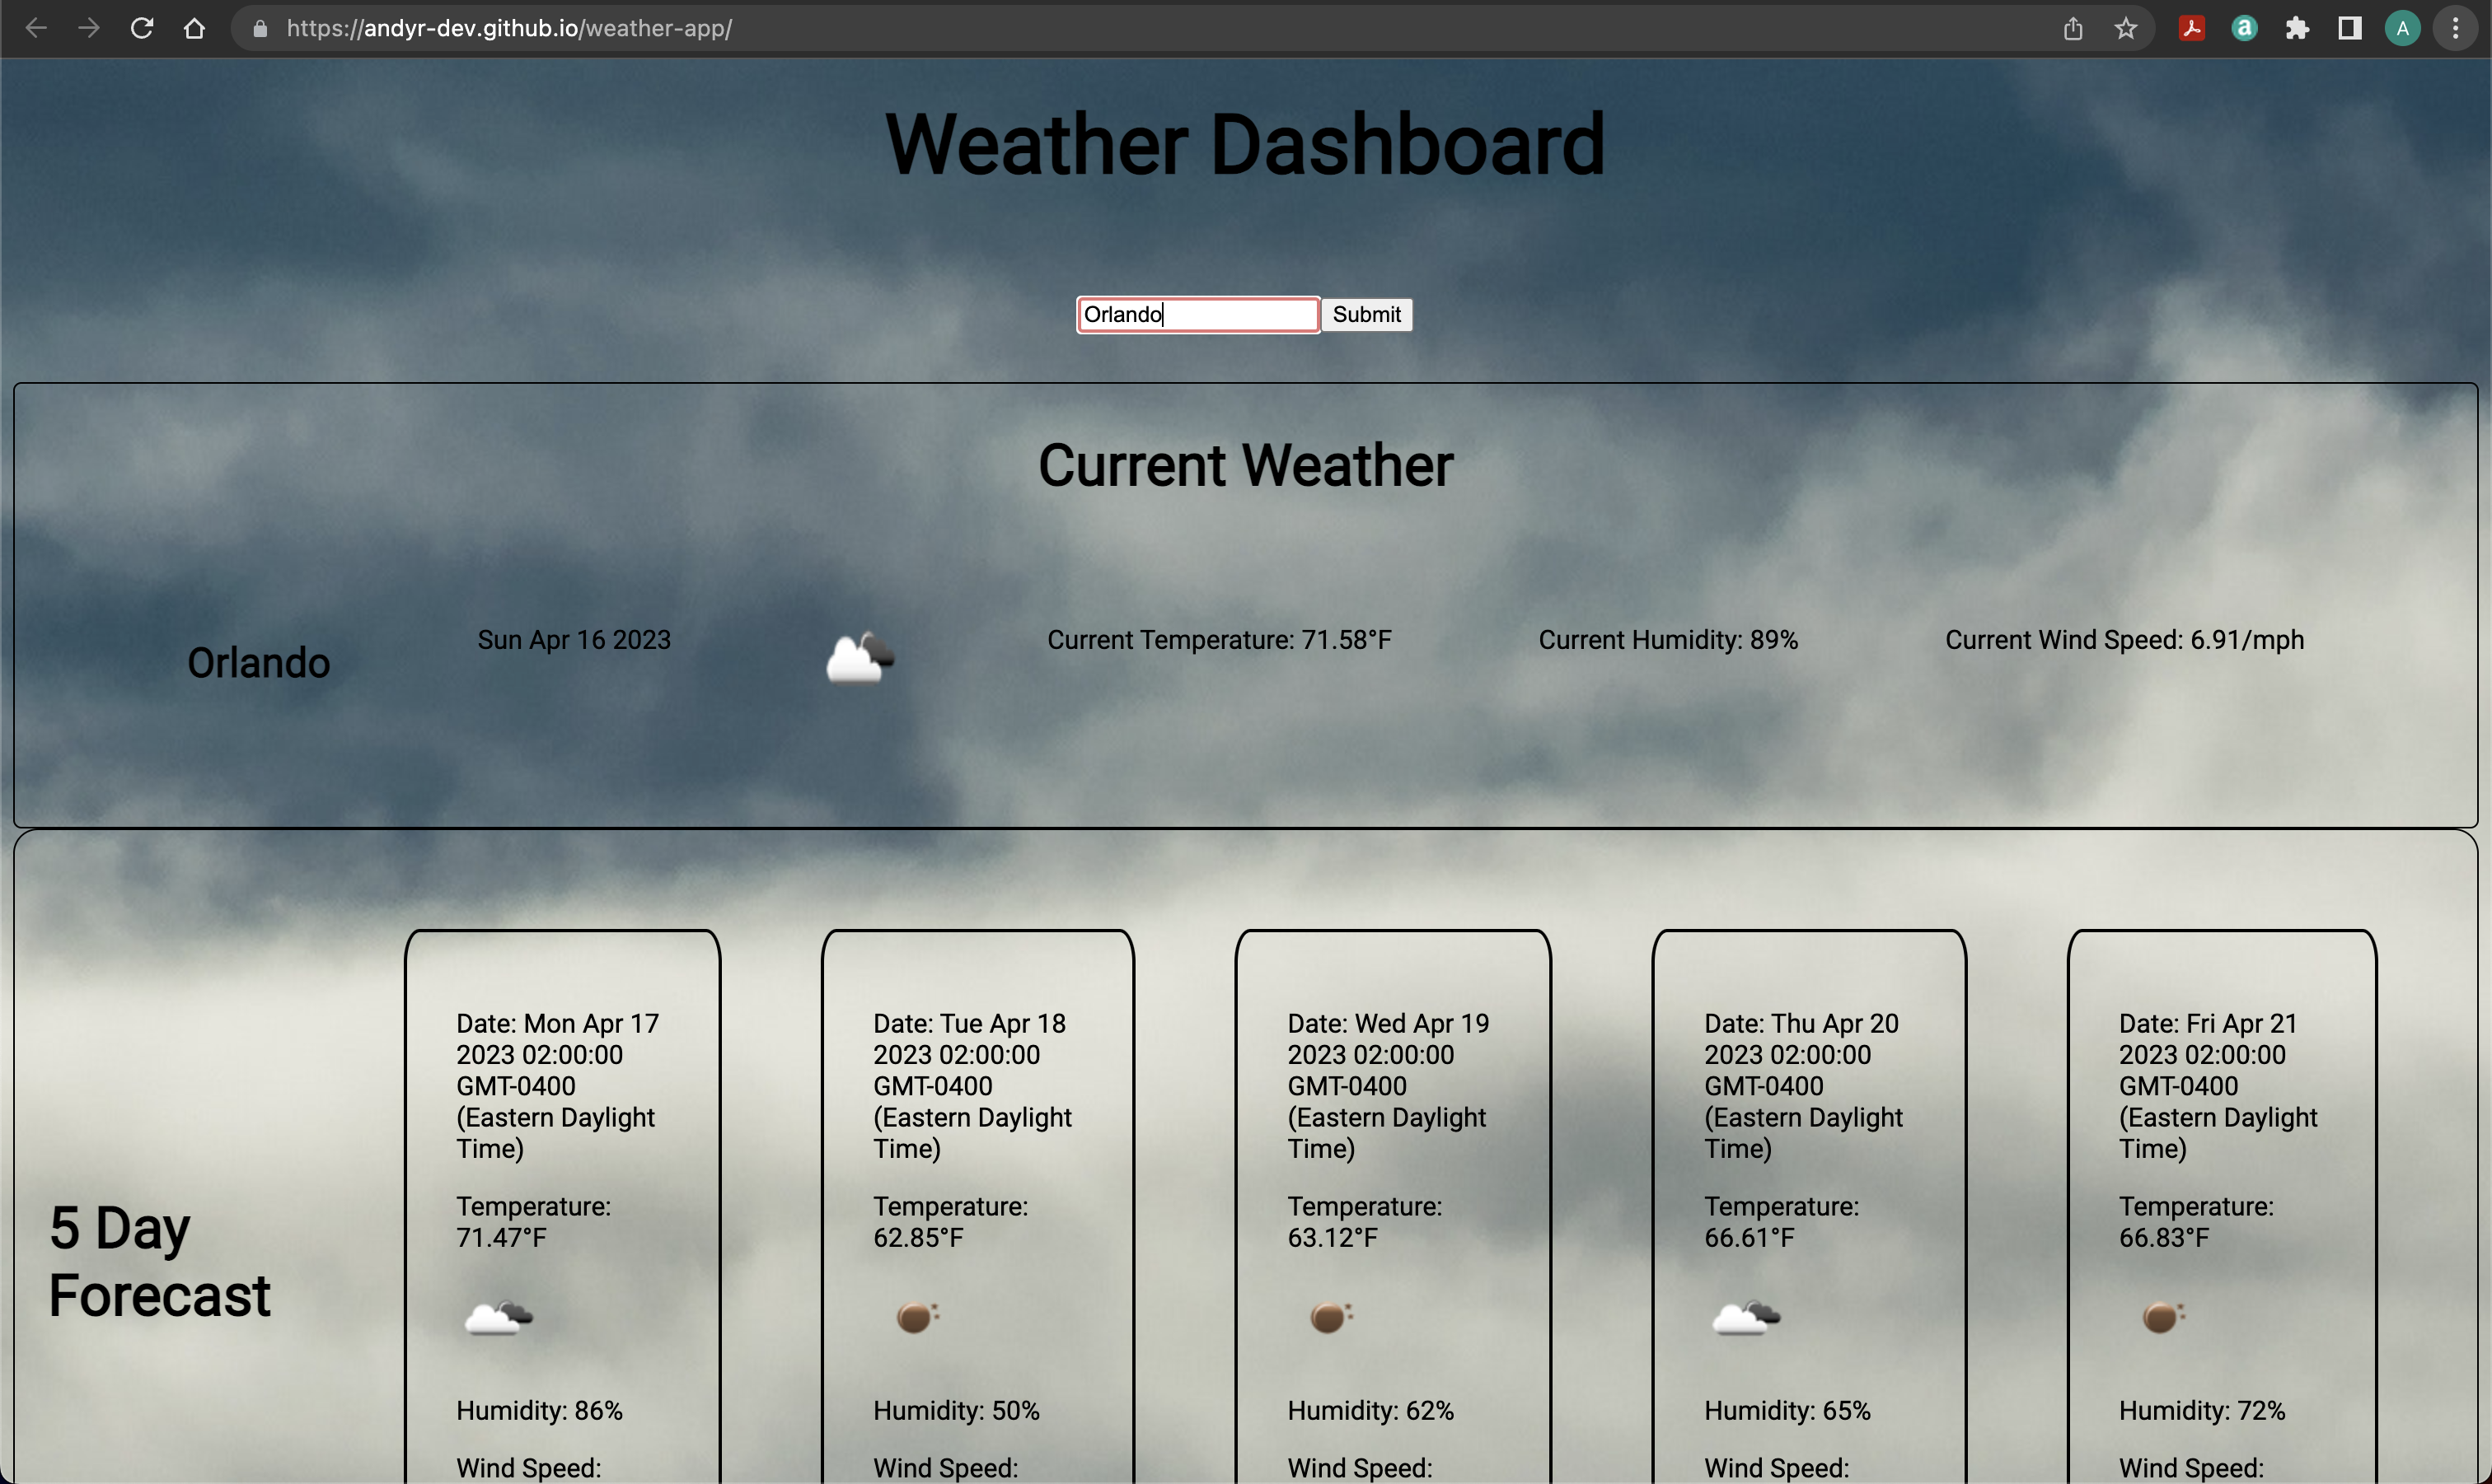Click the Mon Apr 17 weather icon

click(x=499, y=1317)
